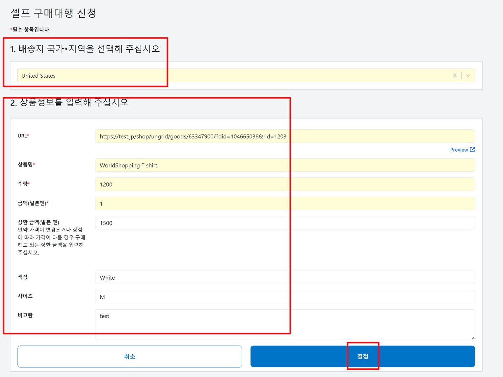The image size is (503, 377).
Task: Click the textarea resize grip
Action: (x=472, y=338)
